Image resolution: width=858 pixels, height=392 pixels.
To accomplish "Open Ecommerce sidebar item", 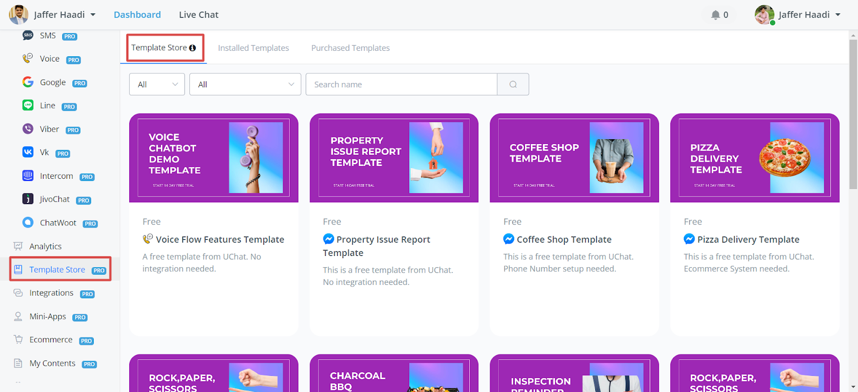I will (51, 340).
